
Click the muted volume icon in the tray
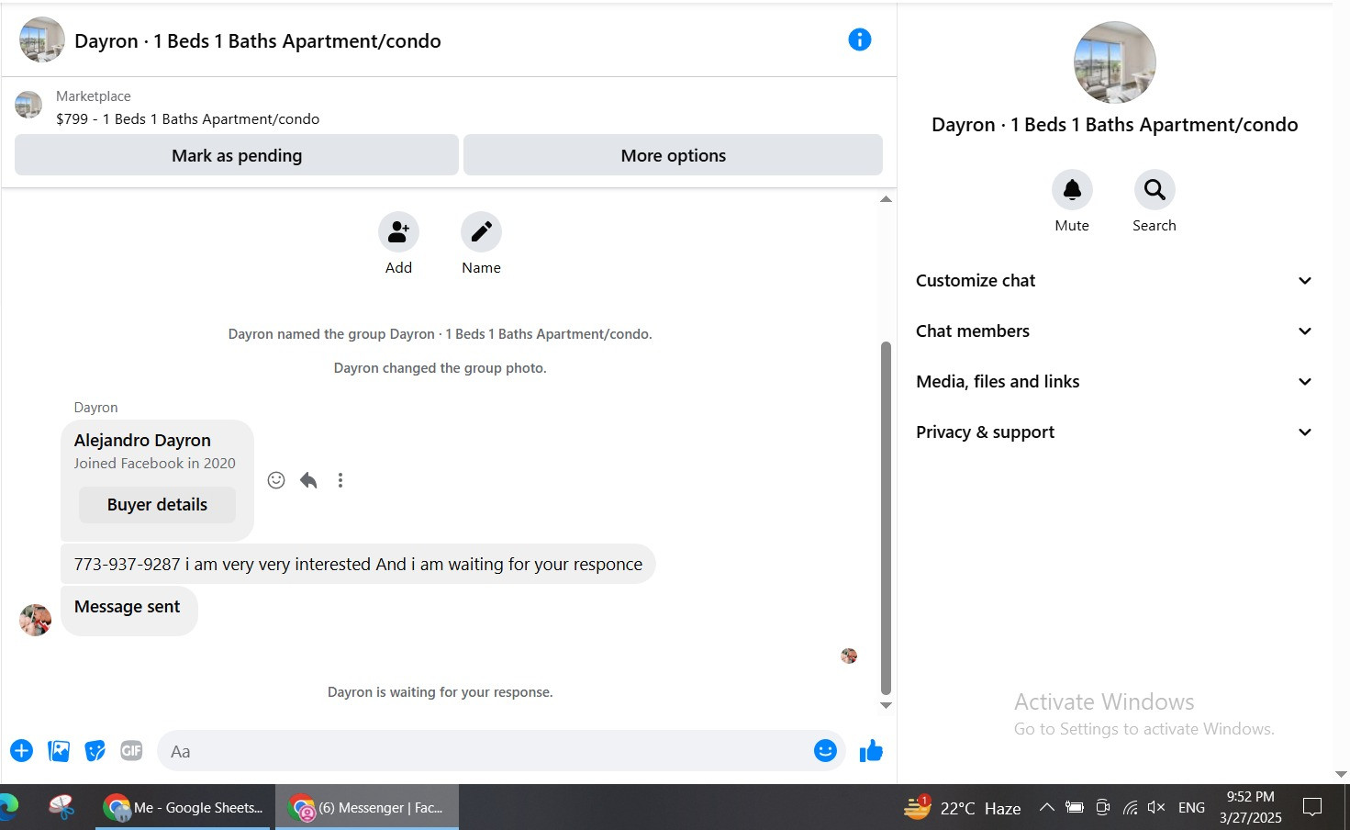click(x=1156, y=808)
